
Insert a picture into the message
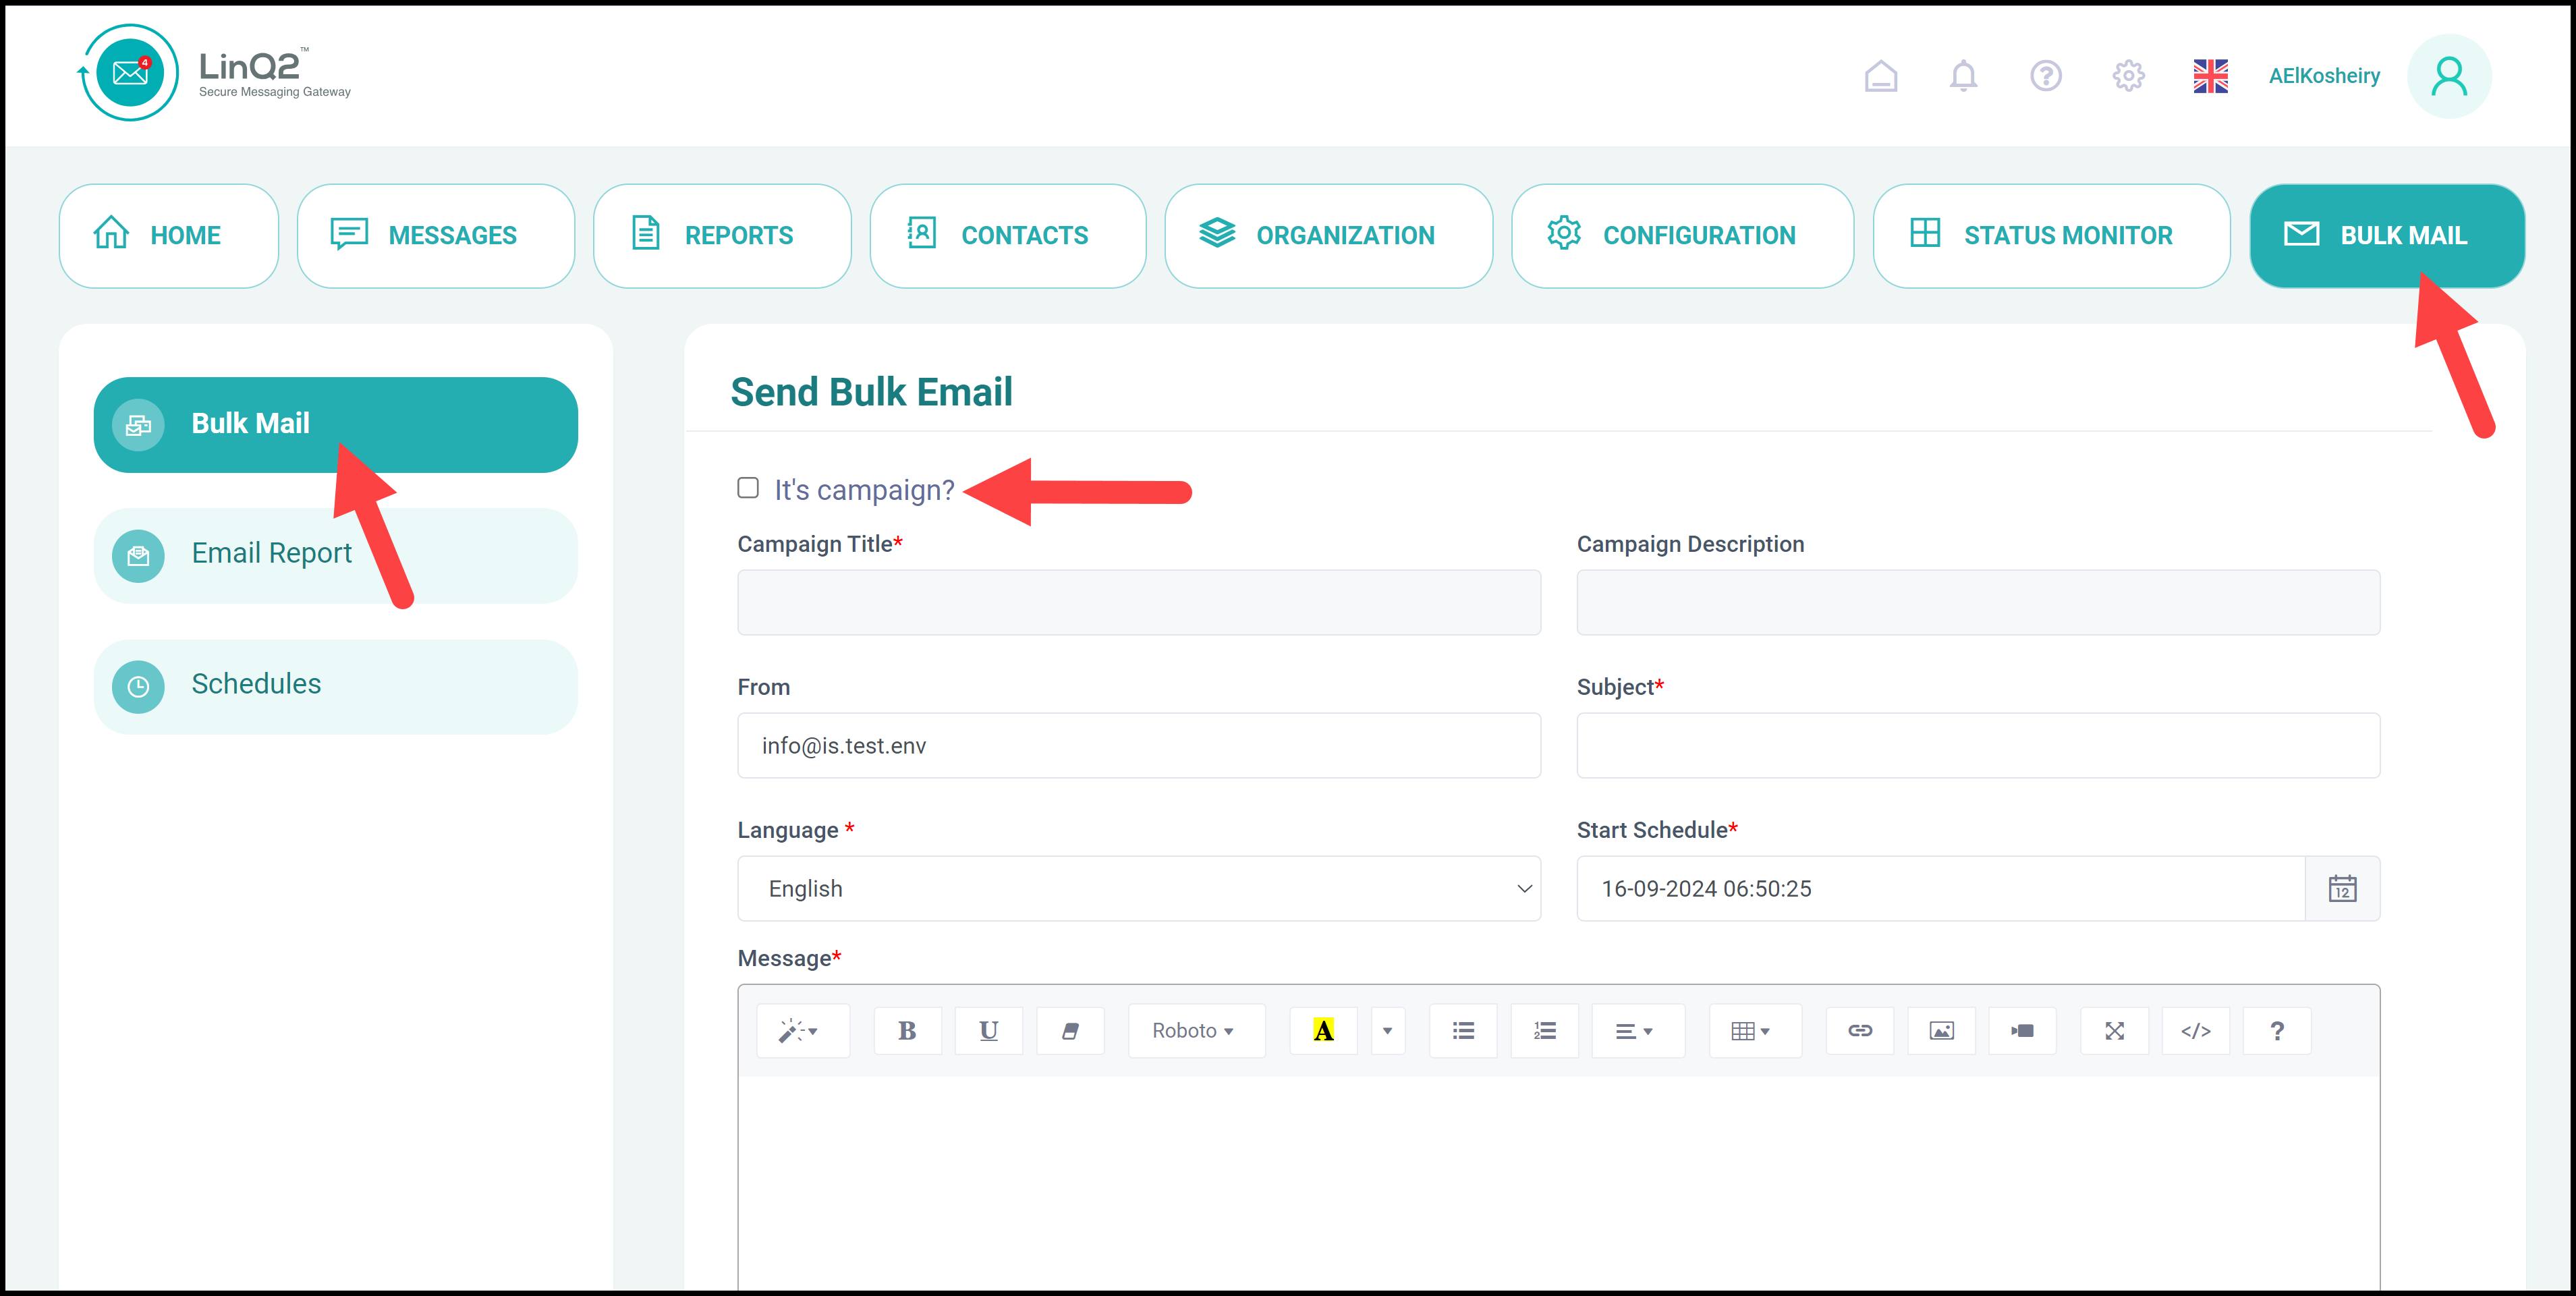[1941, 1030]
